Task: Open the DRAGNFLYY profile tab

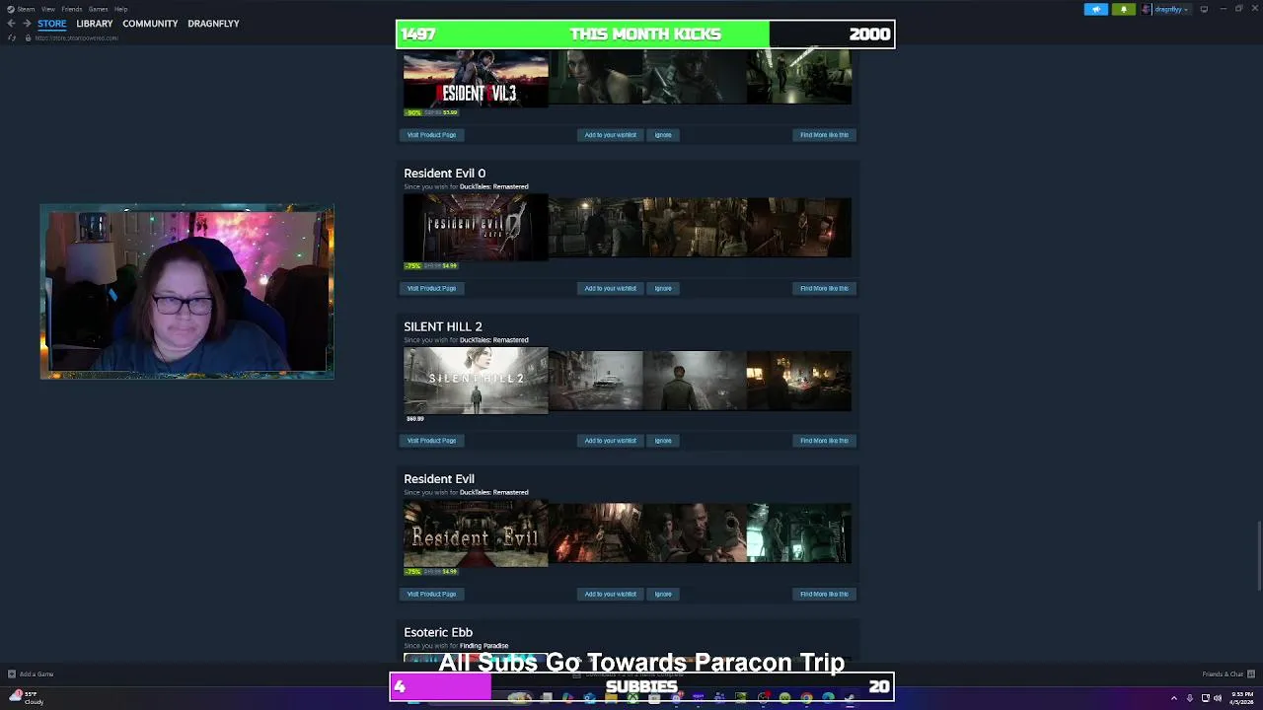Action: [213, 24]
